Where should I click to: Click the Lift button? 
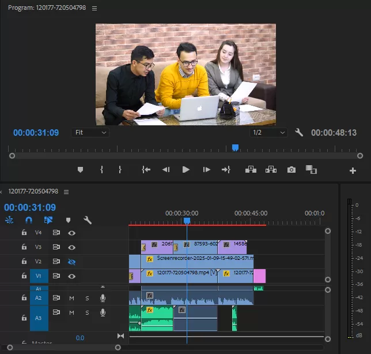(251, 170)
